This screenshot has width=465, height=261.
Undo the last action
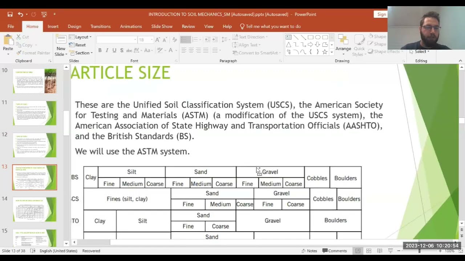click(20, 14)
